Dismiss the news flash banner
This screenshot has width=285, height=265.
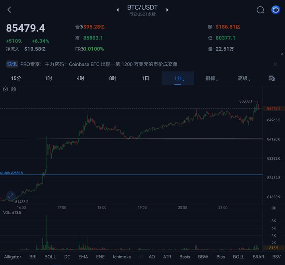tap(275, 64)
